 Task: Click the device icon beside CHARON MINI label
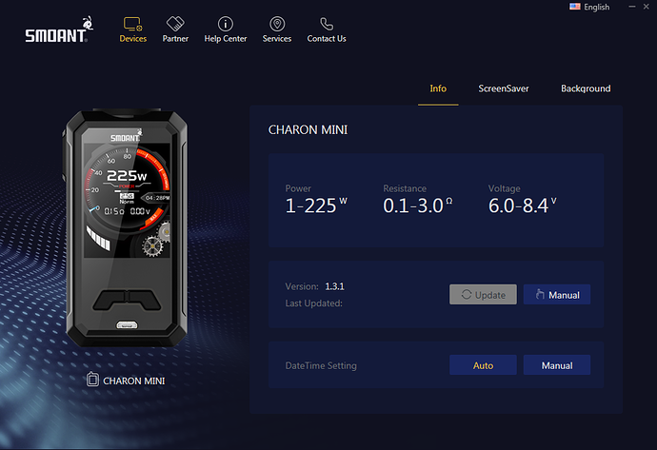click(x=92, y=380)
